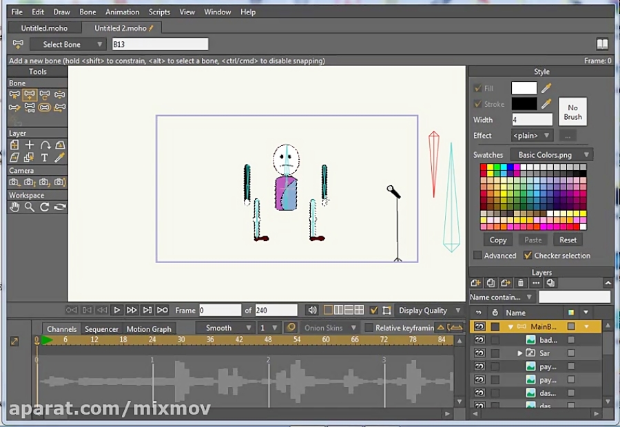This screenshot has width=620, height=427.
Task: Pick fill color with the Fill eyedropper
Action: click(546, 87)
